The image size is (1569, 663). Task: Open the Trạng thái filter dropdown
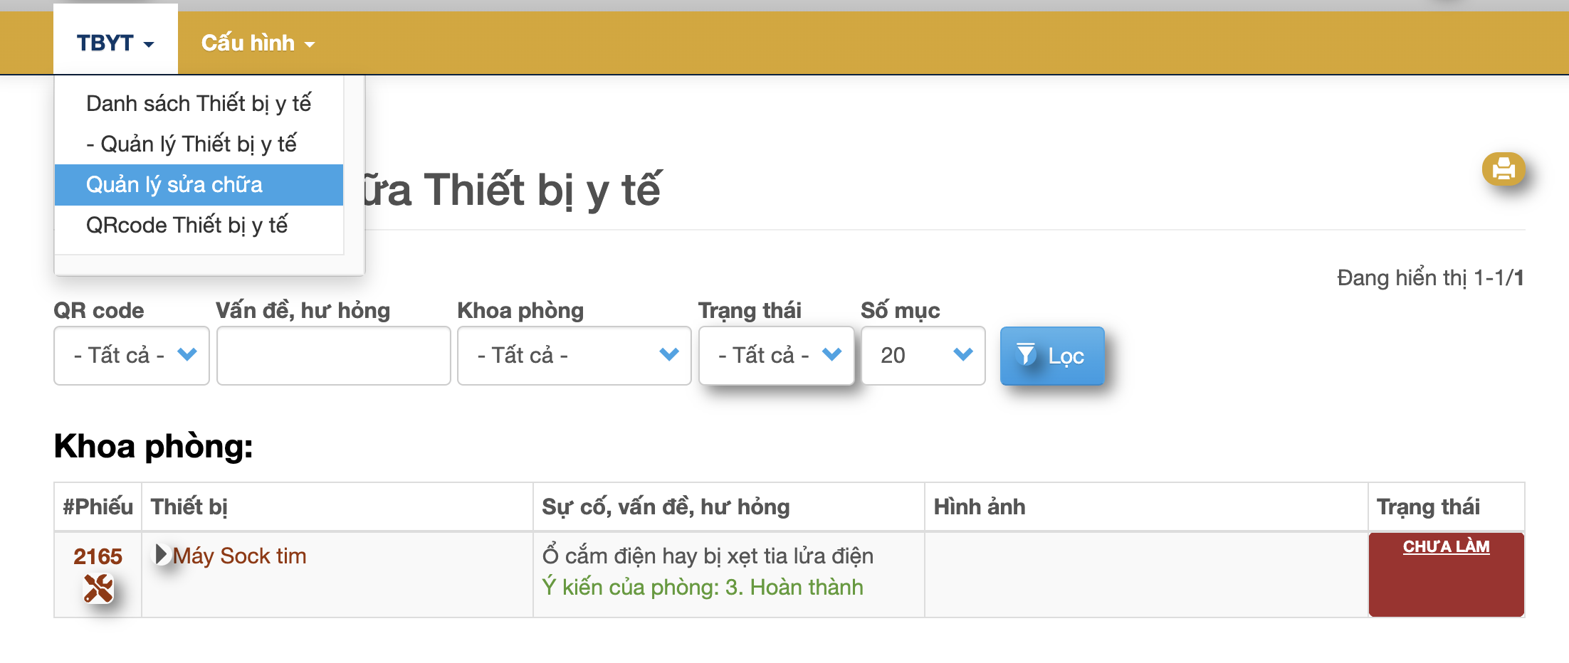[x=776, y=356]
